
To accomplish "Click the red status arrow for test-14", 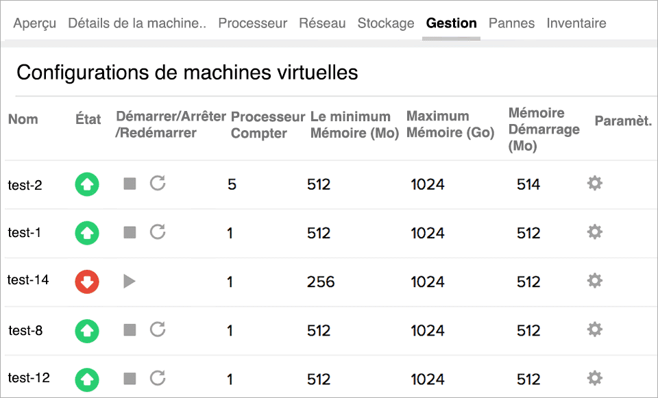I will [86, 282].
